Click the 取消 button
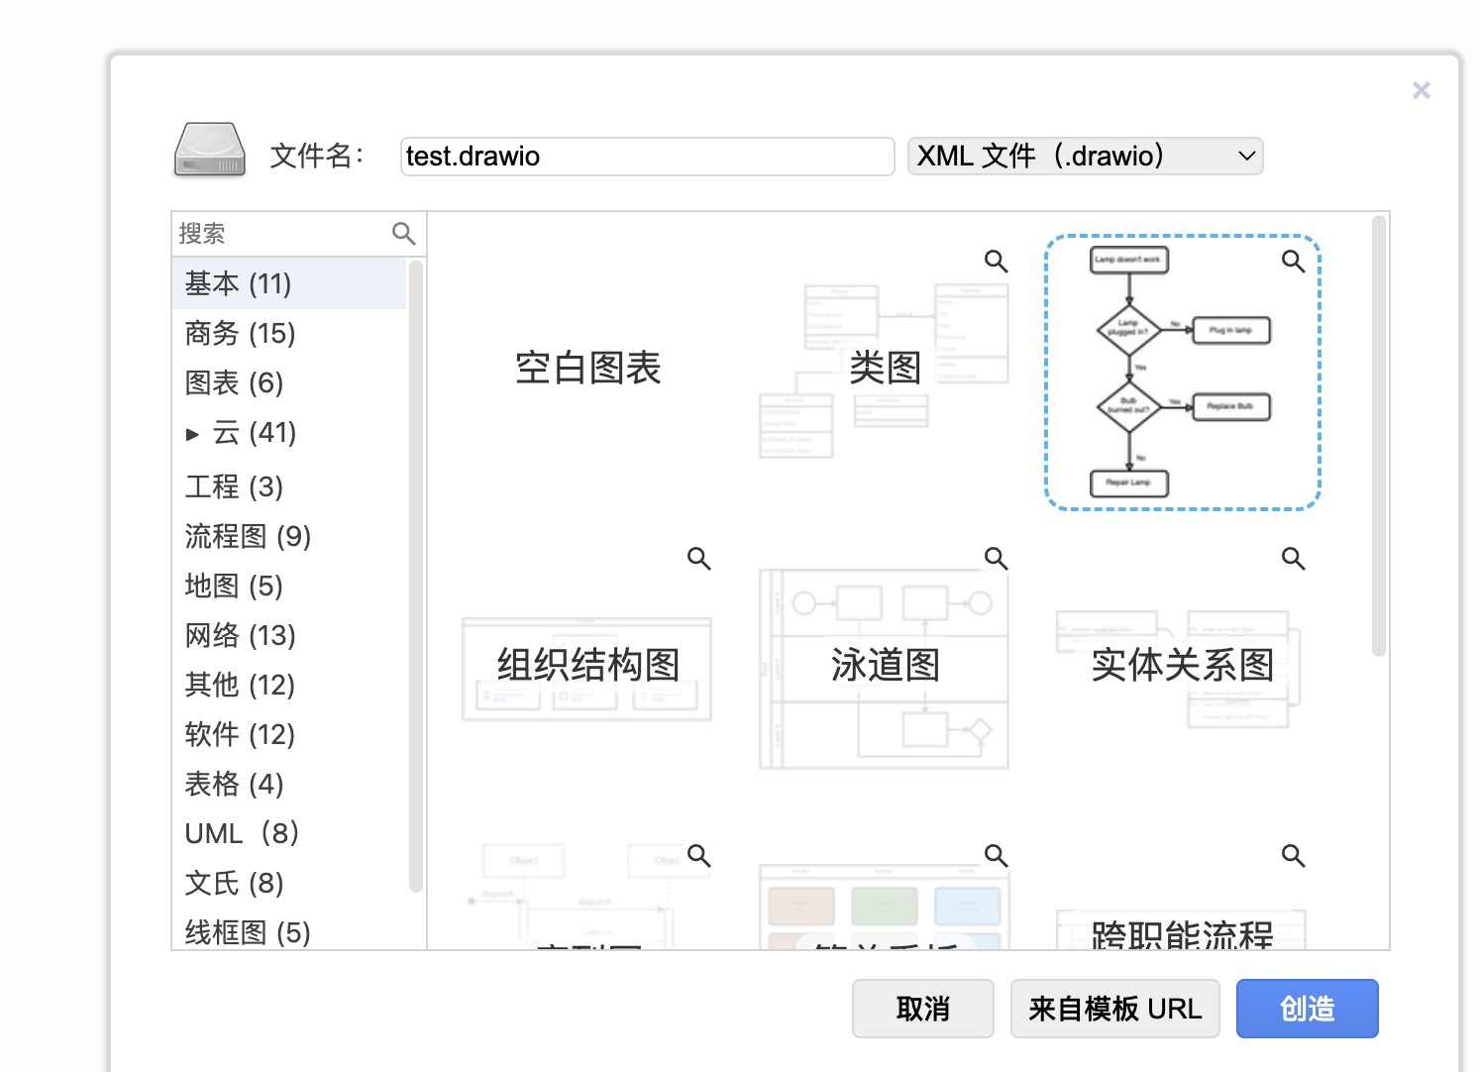Screen dimensions: 1480x1072 [x=922, y=1009]
